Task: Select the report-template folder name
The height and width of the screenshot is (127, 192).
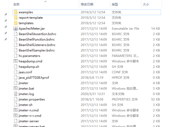Action: tap(31, 18)
